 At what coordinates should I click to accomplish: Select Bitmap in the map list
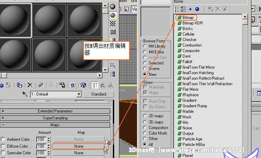pyautogui.click(x=188, y=17)
